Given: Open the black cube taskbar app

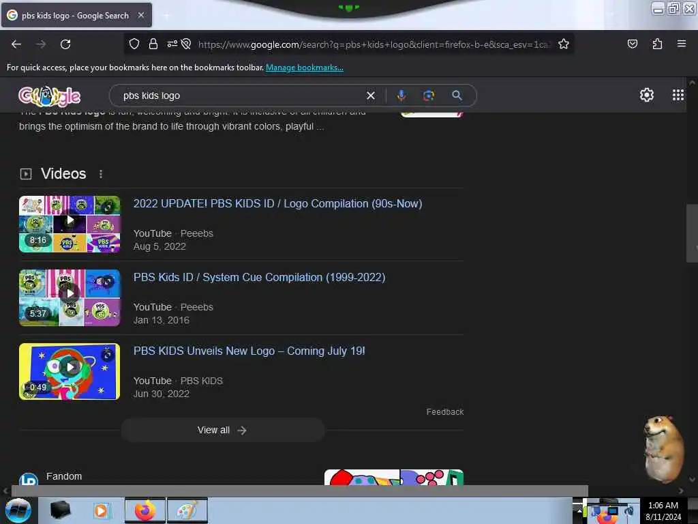Looking at the screenshot, I should [x=60, y=510].
